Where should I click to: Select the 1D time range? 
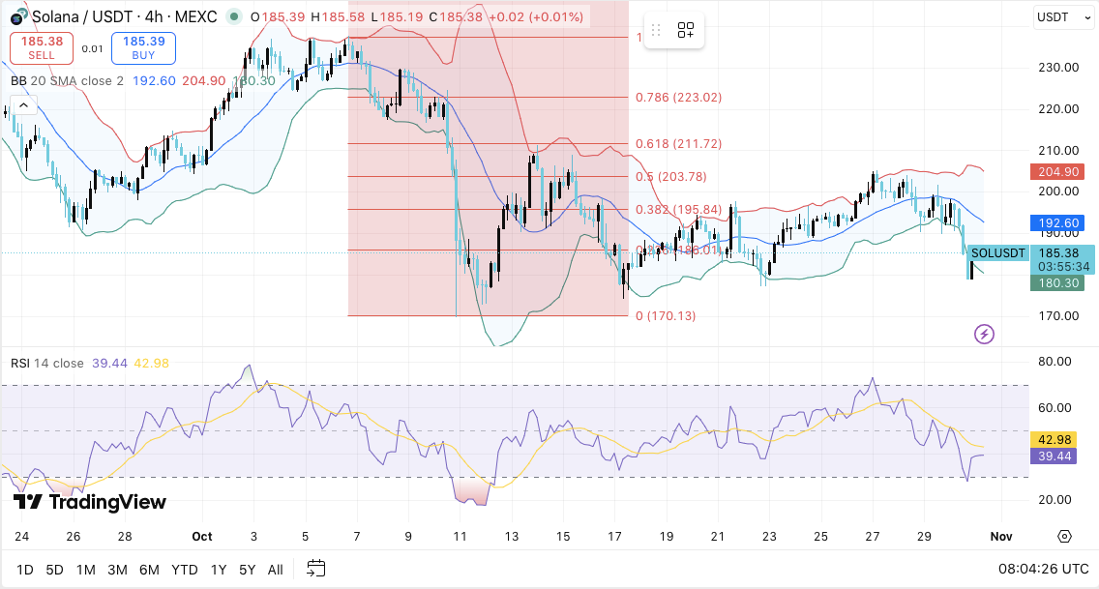[24, 570]
